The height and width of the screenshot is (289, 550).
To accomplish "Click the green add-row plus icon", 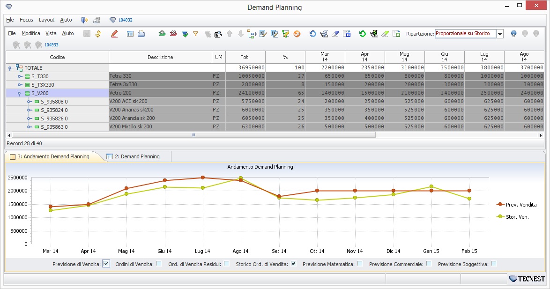I will click(x=162, y=34).
